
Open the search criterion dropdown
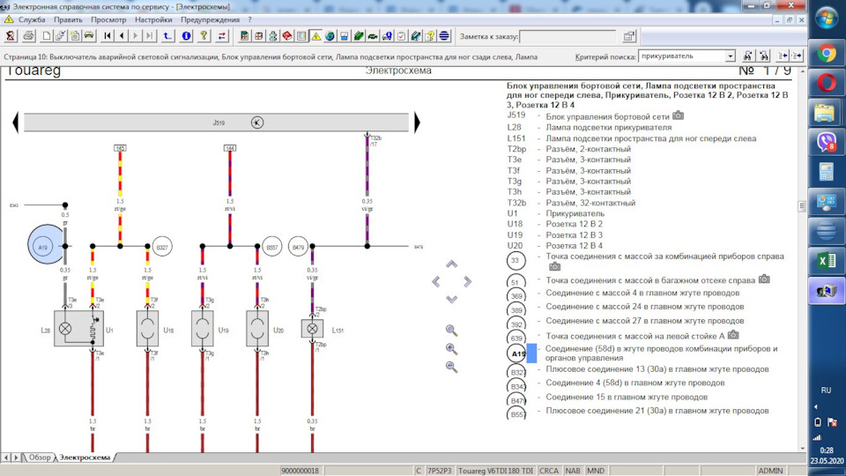tap(730, 56)
